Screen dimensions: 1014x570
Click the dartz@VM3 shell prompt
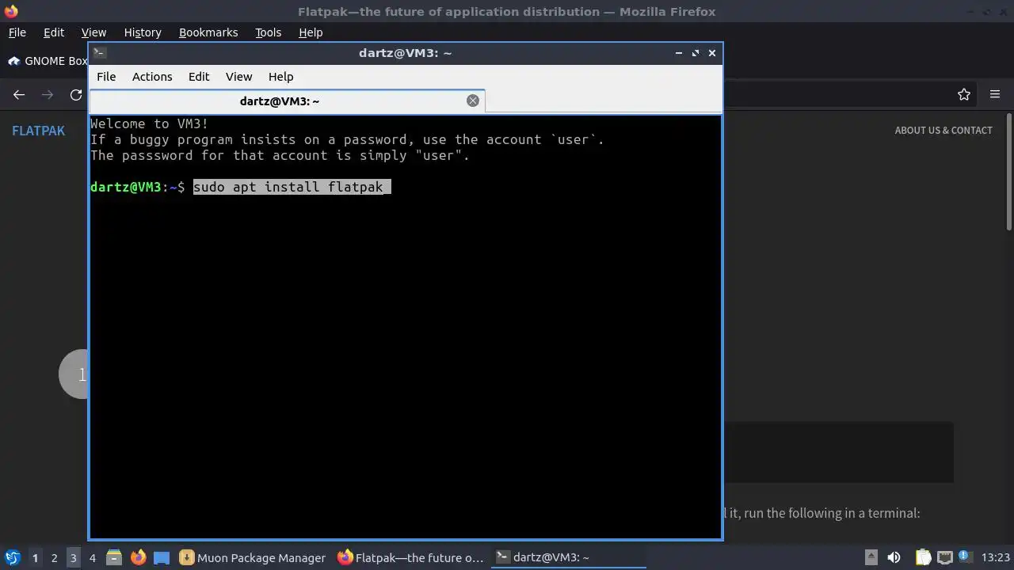(137, 187)
